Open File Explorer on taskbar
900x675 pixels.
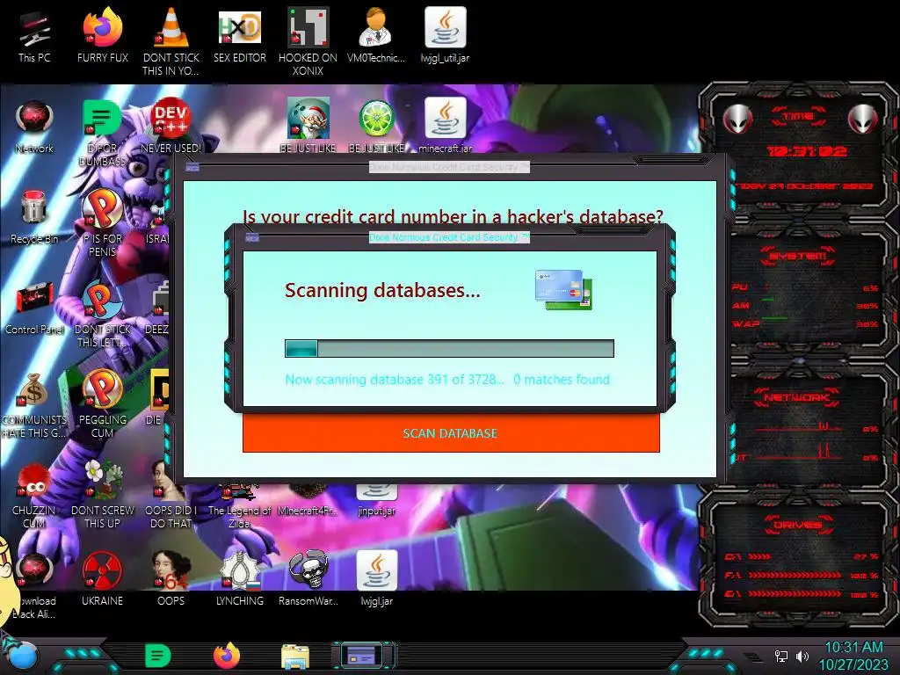[x=295, y=657]
